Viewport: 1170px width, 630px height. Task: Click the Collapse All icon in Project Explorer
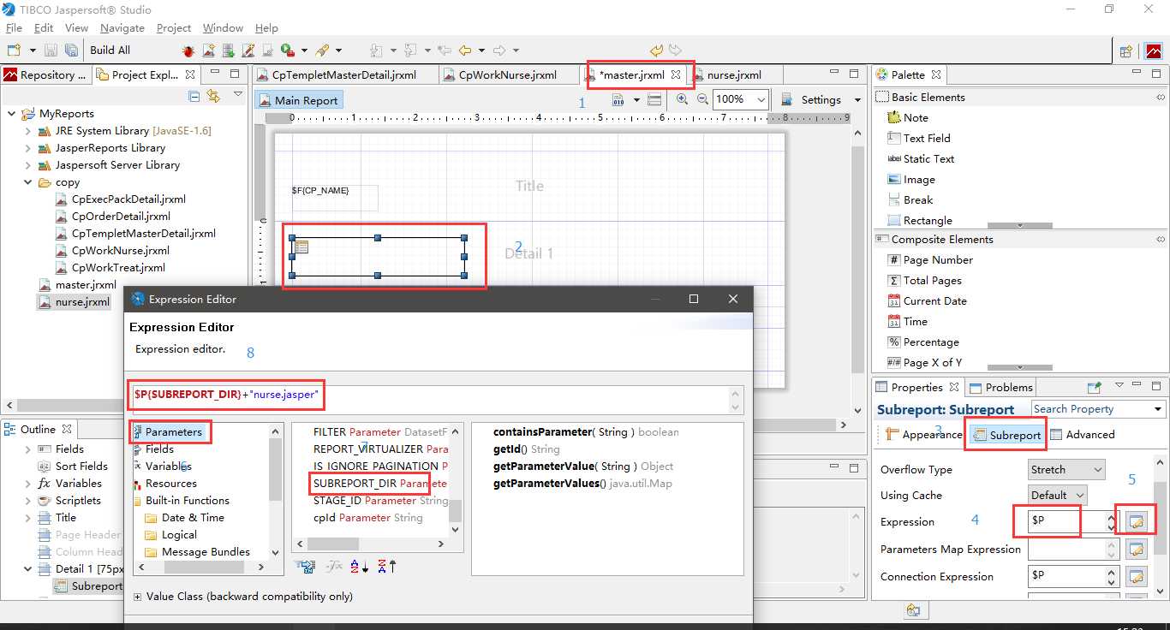(194, 96)
